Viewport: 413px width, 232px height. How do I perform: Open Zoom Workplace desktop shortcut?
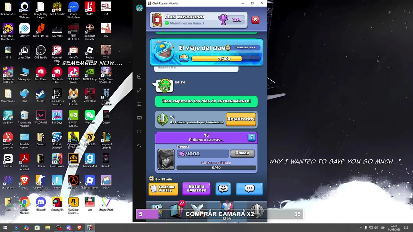pyautogui.click(x=74, y=10)
